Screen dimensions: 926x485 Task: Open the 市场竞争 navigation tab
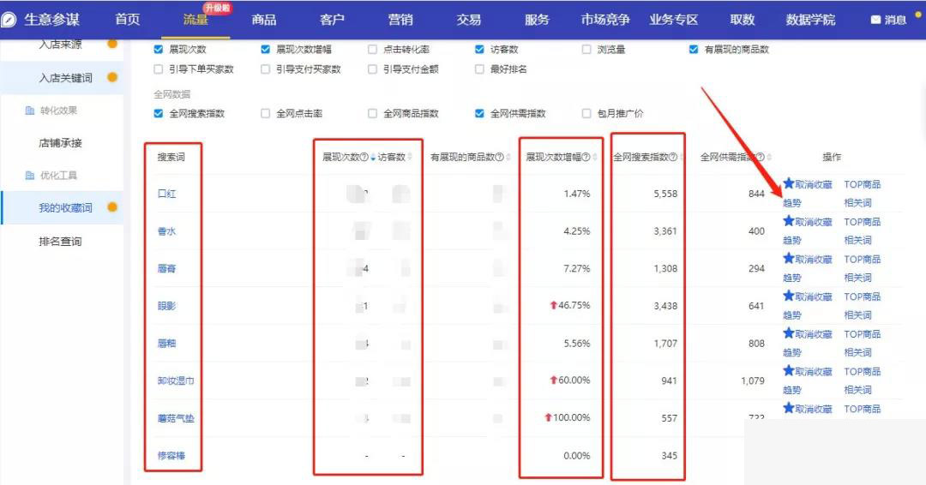pyautogui.click(x=605, y=20)
